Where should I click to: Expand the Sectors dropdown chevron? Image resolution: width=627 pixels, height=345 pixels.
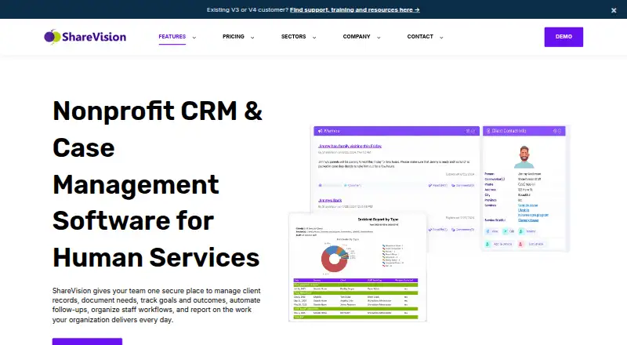(x=314, y=38)
